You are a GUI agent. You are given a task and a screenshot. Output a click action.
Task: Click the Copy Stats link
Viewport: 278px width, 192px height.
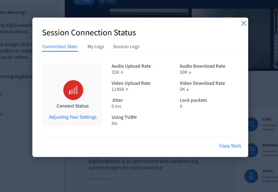point(230,146)
